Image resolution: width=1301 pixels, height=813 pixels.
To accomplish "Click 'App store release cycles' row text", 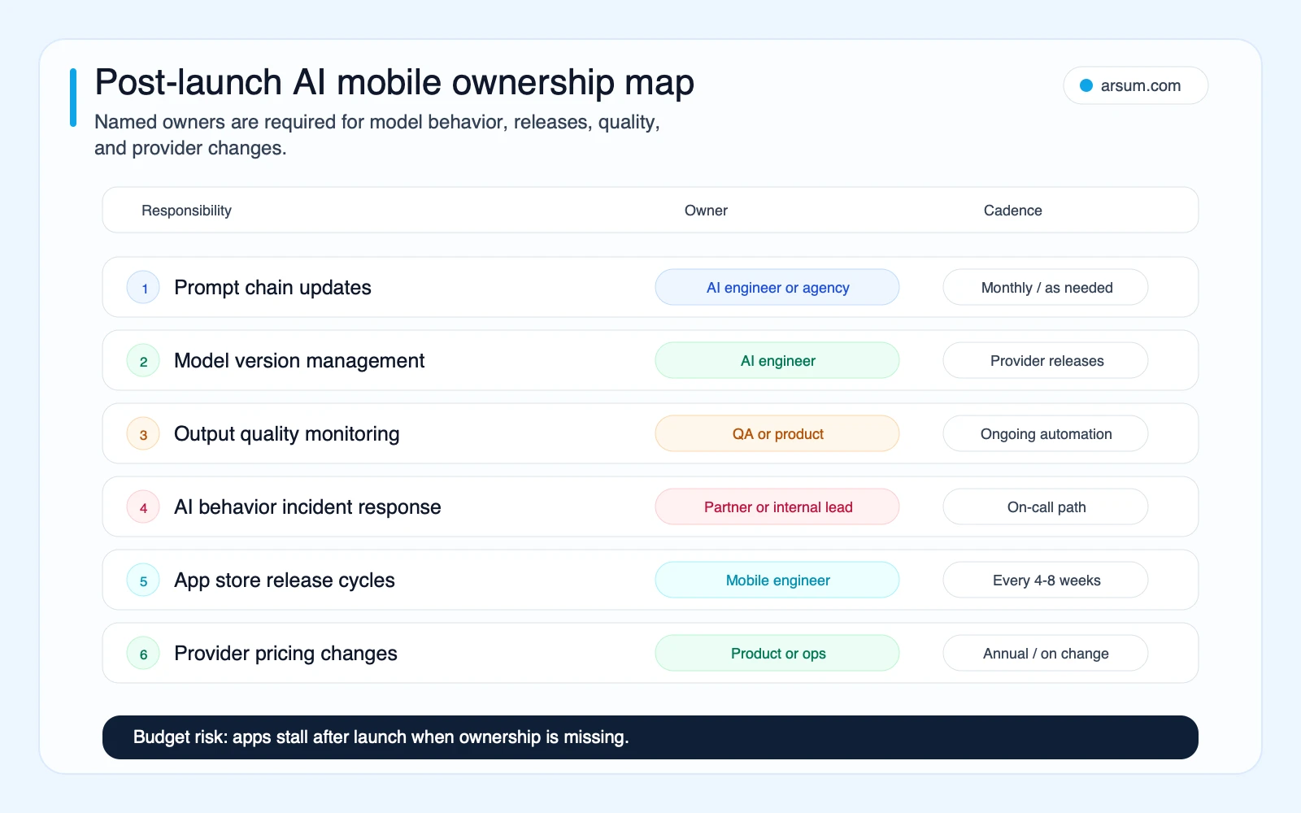I will [x=285, y=580].
